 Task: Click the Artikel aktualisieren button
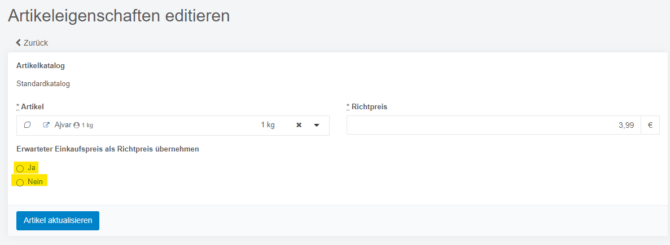(x=58, y=221)
